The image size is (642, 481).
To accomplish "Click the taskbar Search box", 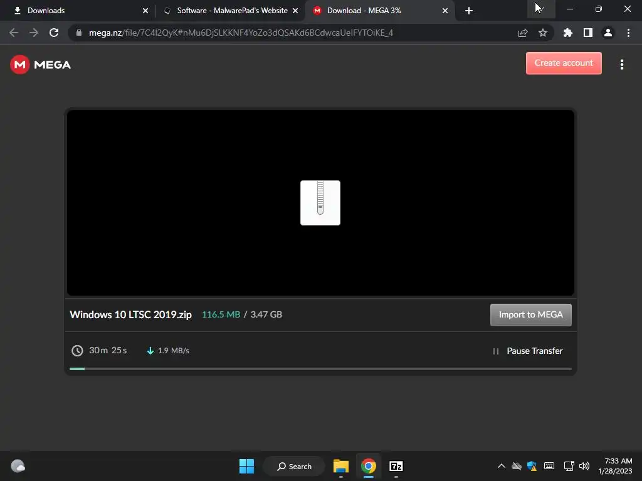I will point(295,466).
